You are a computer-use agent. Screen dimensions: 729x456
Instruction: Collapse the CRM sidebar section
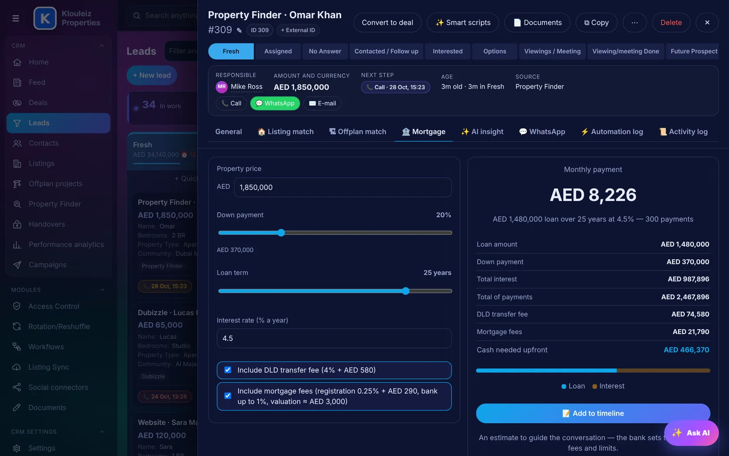(102, 46)
